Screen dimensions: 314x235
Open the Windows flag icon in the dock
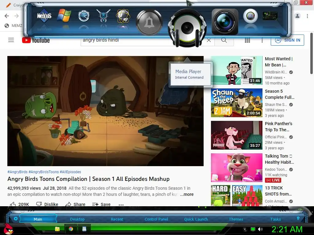click(64, 15)
